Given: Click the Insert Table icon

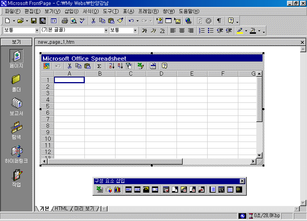Looking at the screenshot, I should click(168, 21).
